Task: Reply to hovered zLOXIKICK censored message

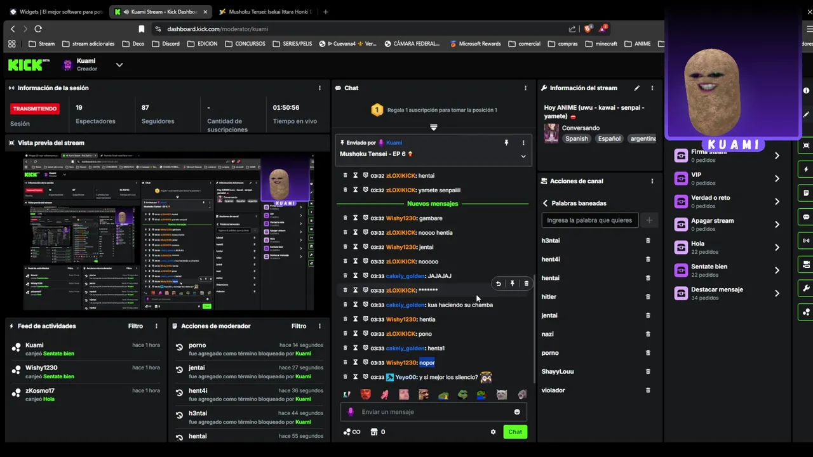Action: (x=498, y=284)
